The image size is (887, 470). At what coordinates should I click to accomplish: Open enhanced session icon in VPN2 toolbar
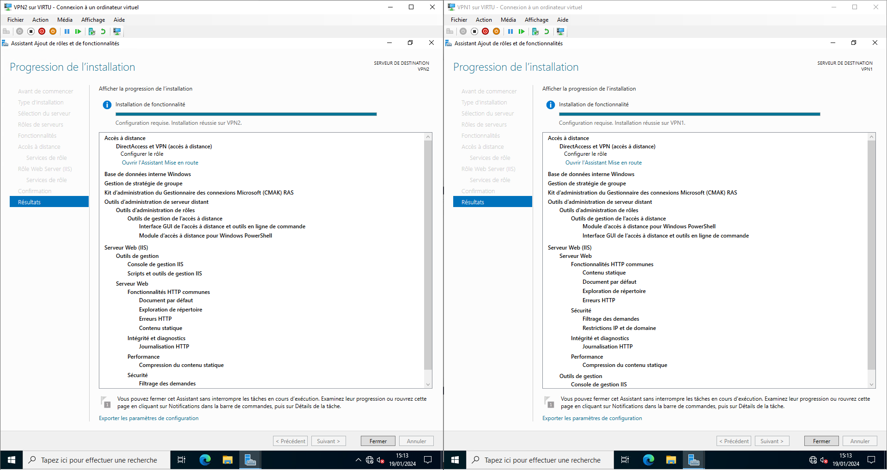117,31
